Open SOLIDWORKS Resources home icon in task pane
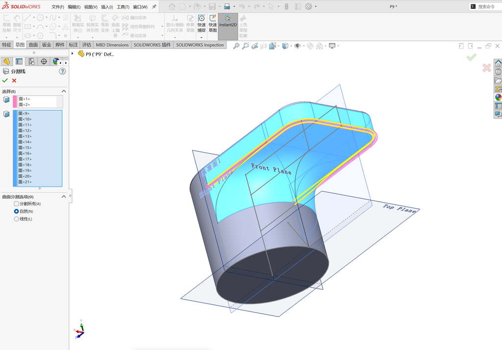 click(x=498, y=63)
